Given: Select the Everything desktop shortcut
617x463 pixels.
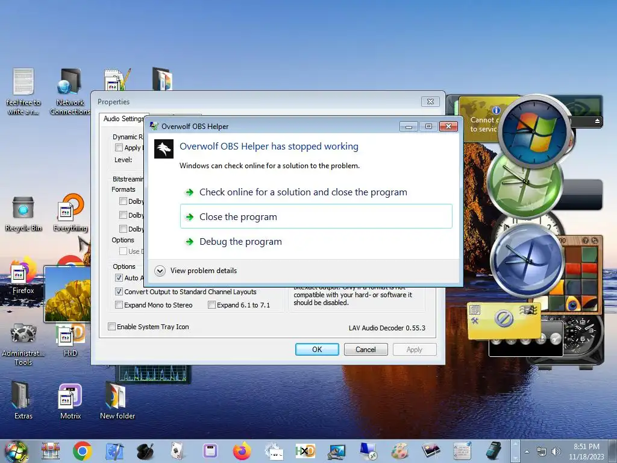Looking at the screenshot, I should click(x=70, y=213).
